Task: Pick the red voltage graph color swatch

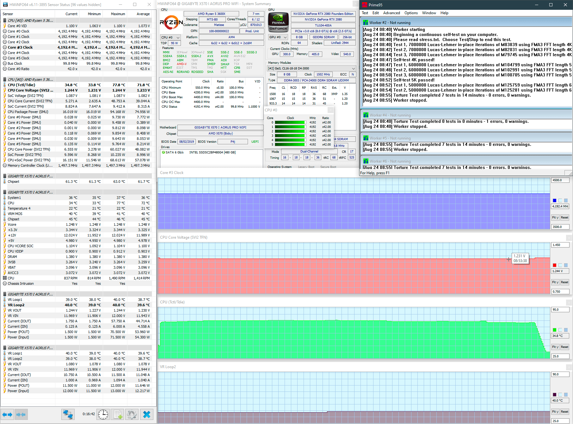Action: click(554, 265)
